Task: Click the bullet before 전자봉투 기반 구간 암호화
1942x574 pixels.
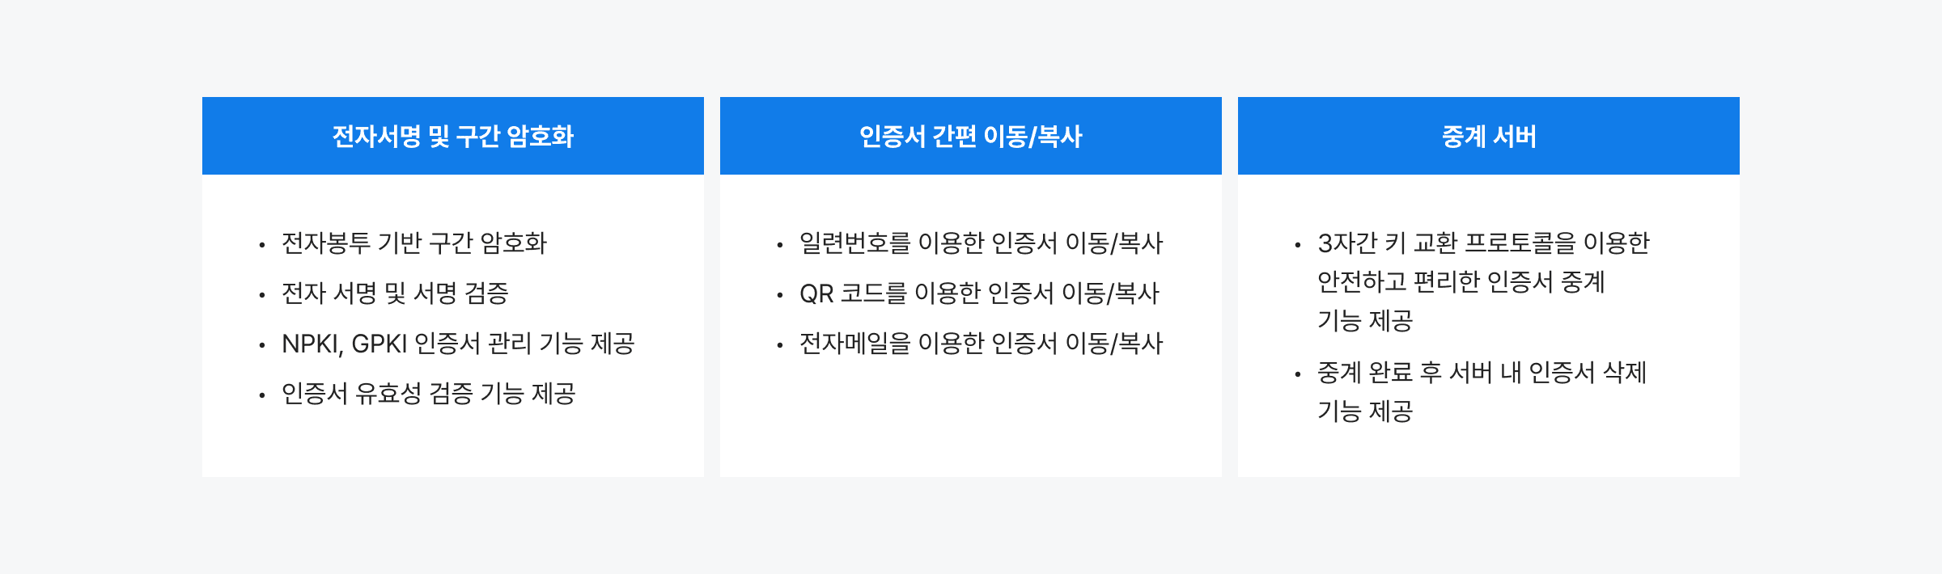Action: coord(262,245)
